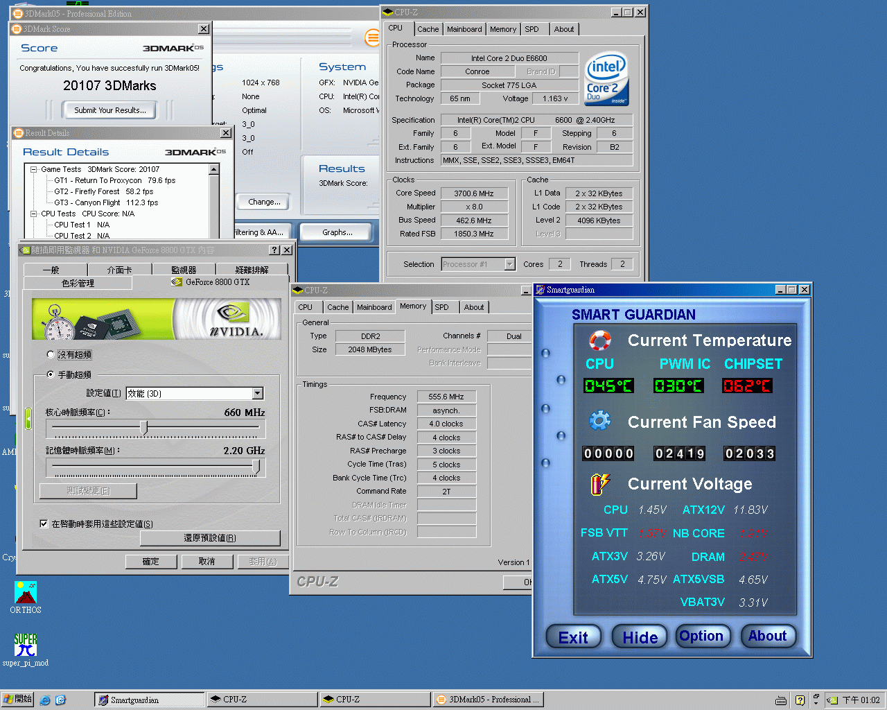Select the no overclocking radio button
The width and height of the screenshot is (887, 710).
pyautogui.click(x=51, y=354)
